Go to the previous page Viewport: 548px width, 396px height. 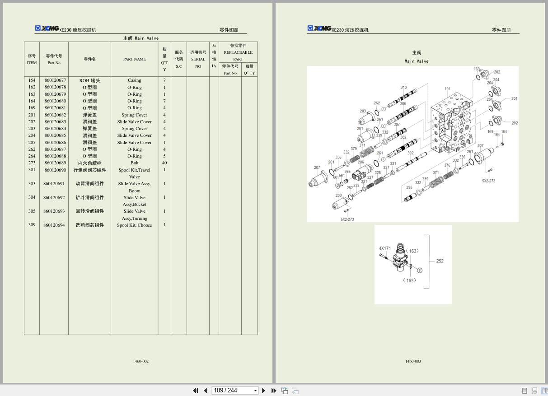click(x=206, y=391)
